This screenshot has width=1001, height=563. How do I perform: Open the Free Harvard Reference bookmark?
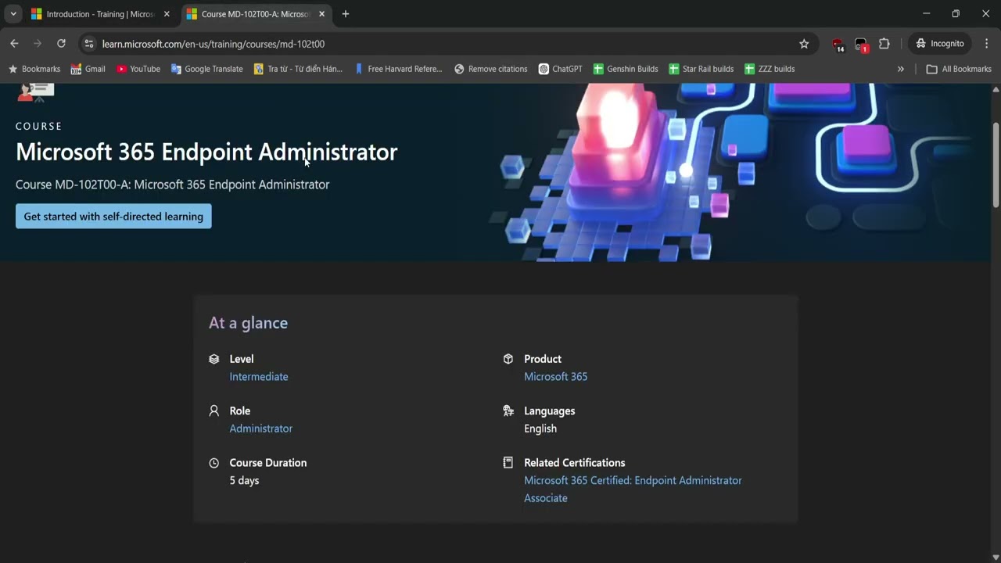398,69
